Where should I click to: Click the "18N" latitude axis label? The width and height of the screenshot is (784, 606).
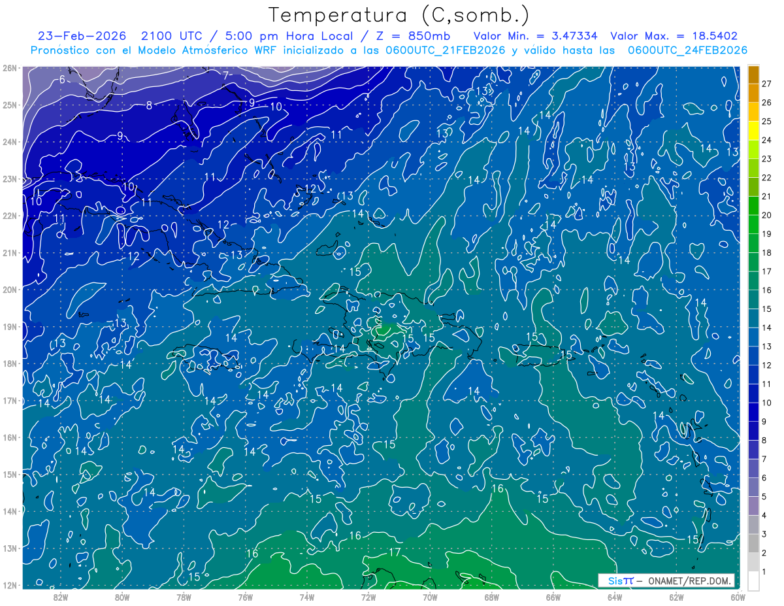click(9, 363)
